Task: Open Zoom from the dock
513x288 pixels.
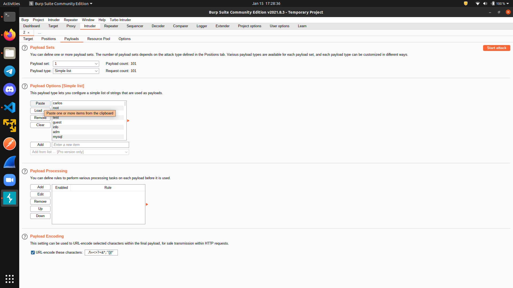Action: (x=10, y=180)
